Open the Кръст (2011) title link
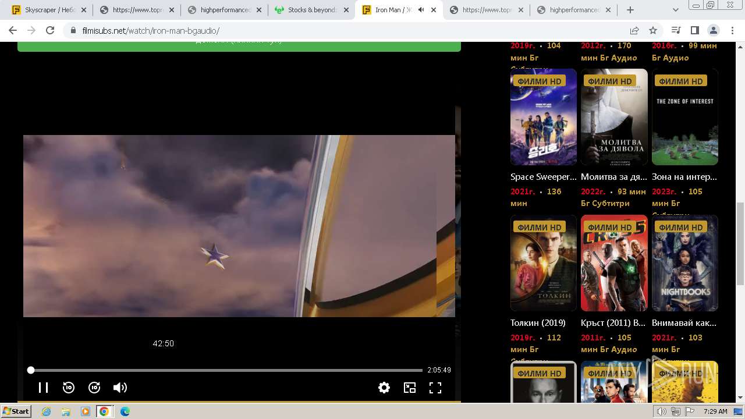The height and width of the screenshot is (419, 745). tap(613, 323)
